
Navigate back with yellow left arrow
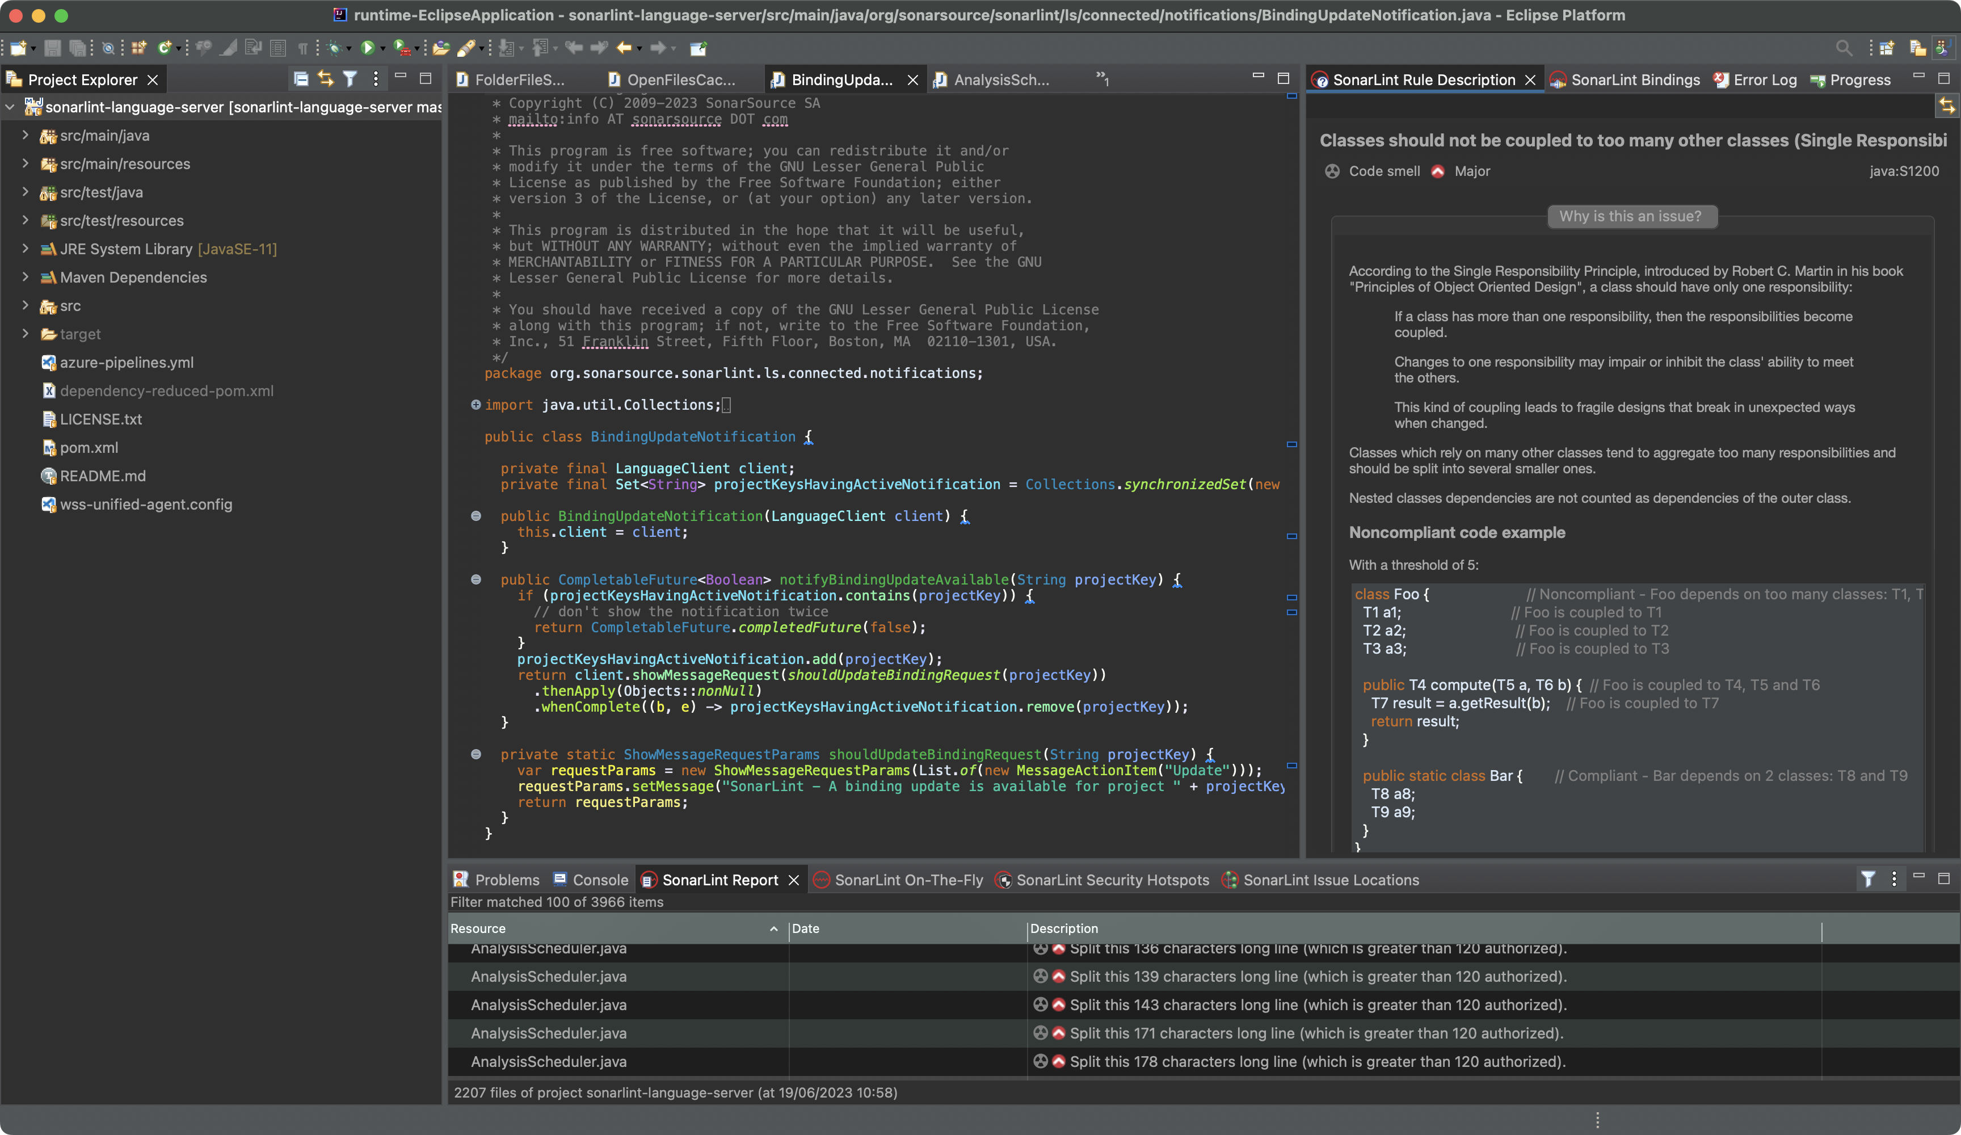click(x=624, y=48)
